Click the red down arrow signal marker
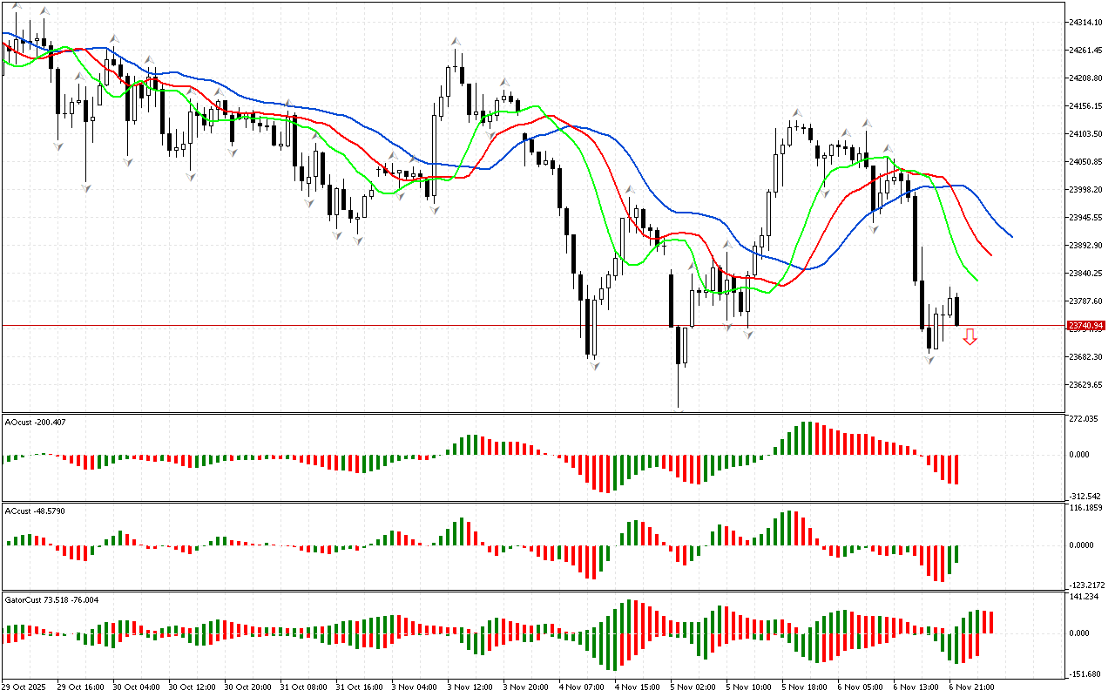Viewport: 1115px width, 697px height. pos(970,337)
